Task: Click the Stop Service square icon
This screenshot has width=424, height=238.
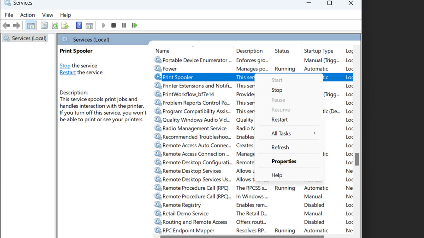Action: pos(113,25)
